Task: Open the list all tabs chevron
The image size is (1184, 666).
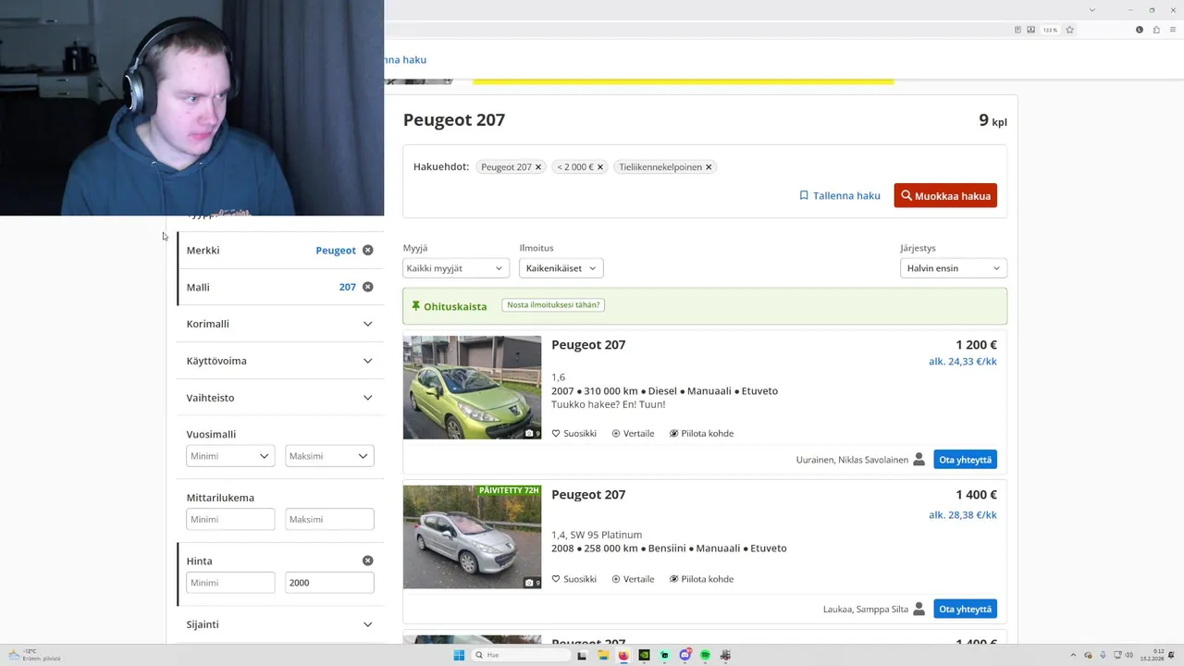Action: coord(1091,10)
